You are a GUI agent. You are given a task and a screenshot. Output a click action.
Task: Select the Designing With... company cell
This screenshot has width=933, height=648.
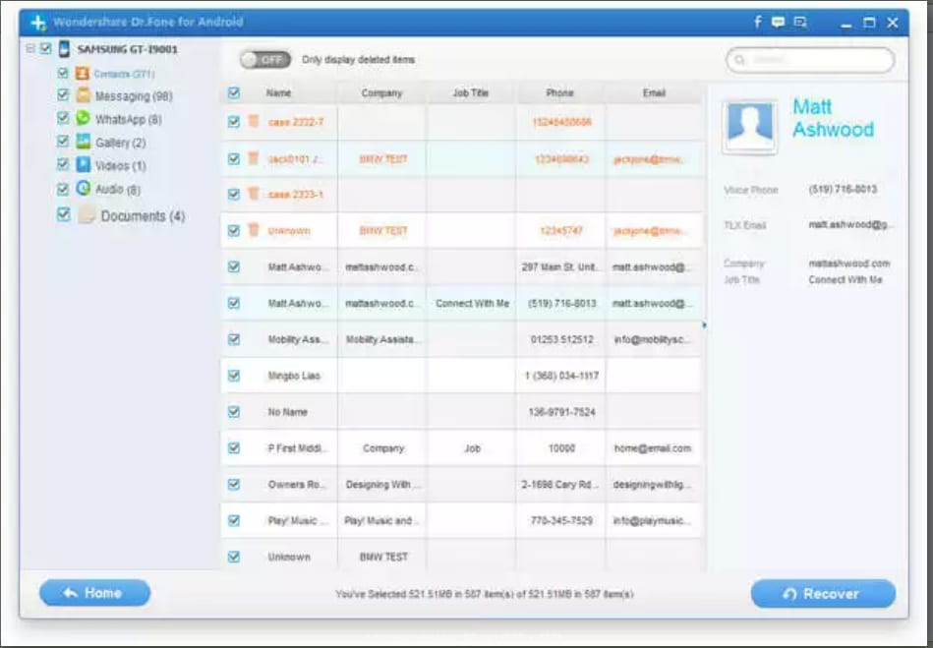point(383,485)
